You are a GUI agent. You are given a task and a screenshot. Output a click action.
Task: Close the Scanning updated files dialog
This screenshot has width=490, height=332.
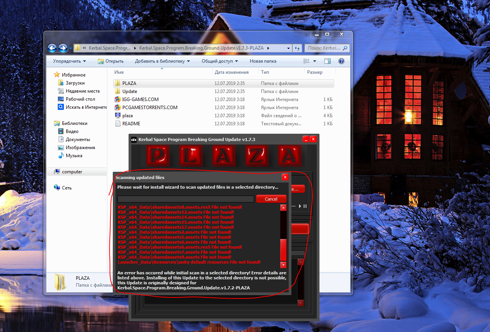pos(285,177)
